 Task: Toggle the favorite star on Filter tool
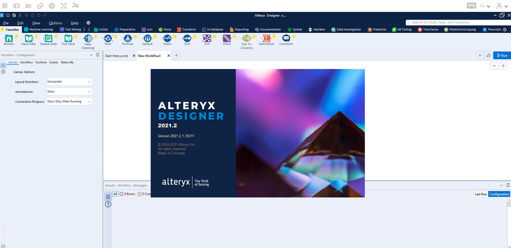[116, 36]
